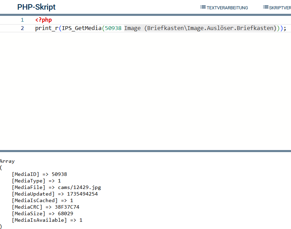Click the Array heading in output
291x229 pixels.
7,161
